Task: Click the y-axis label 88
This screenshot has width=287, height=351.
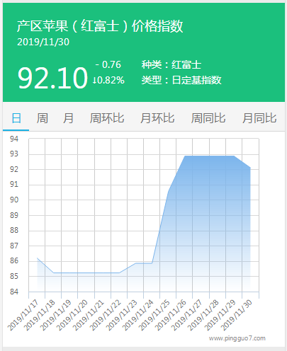Action: pyautogui.click(x=14, y=230)
